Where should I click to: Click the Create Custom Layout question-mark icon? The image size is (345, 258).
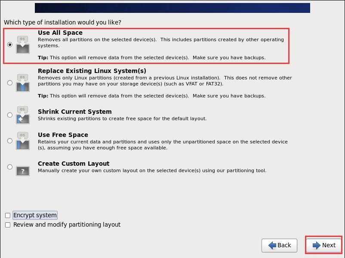tap(23, 170)
